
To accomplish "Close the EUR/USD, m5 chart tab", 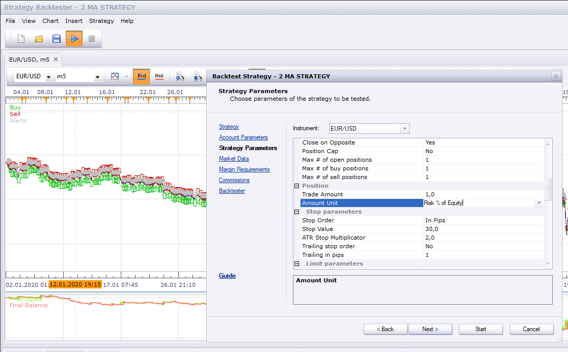I will click(56, 60).
